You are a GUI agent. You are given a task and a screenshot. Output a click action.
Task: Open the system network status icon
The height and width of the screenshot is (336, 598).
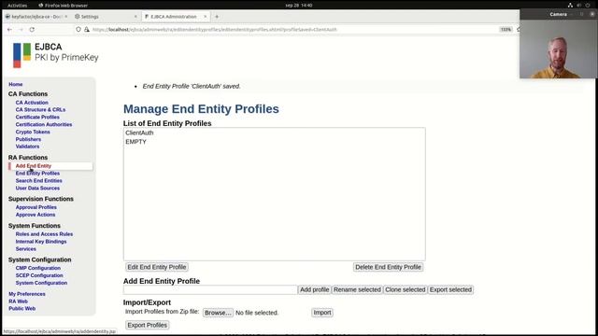[570, 6]
